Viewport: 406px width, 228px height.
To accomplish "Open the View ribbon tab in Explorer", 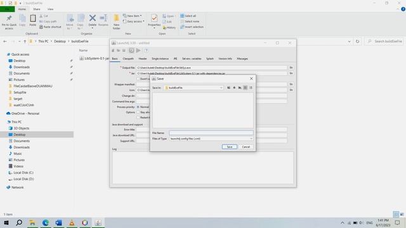I will pos(51,9).
